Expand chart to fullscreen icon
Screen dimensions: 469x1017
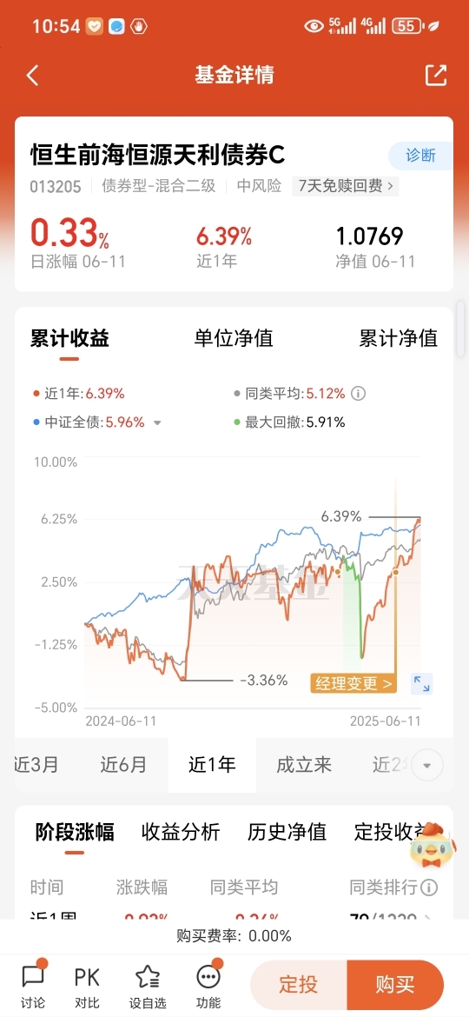tap(422, 683)
